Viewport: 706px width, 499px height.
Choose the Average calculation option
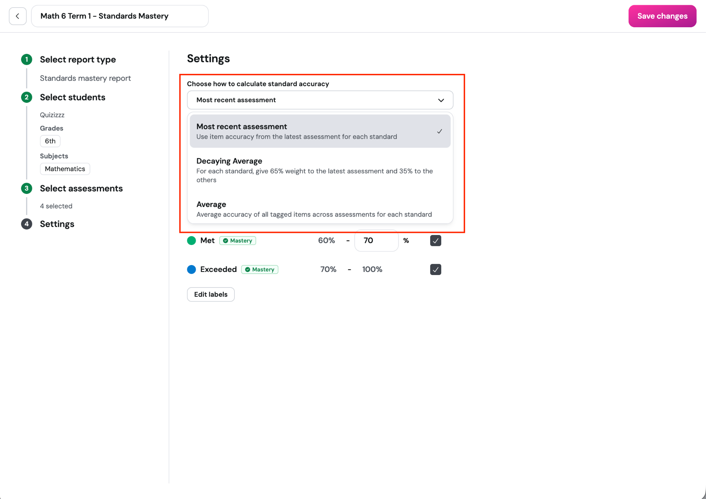click(320, 209)
